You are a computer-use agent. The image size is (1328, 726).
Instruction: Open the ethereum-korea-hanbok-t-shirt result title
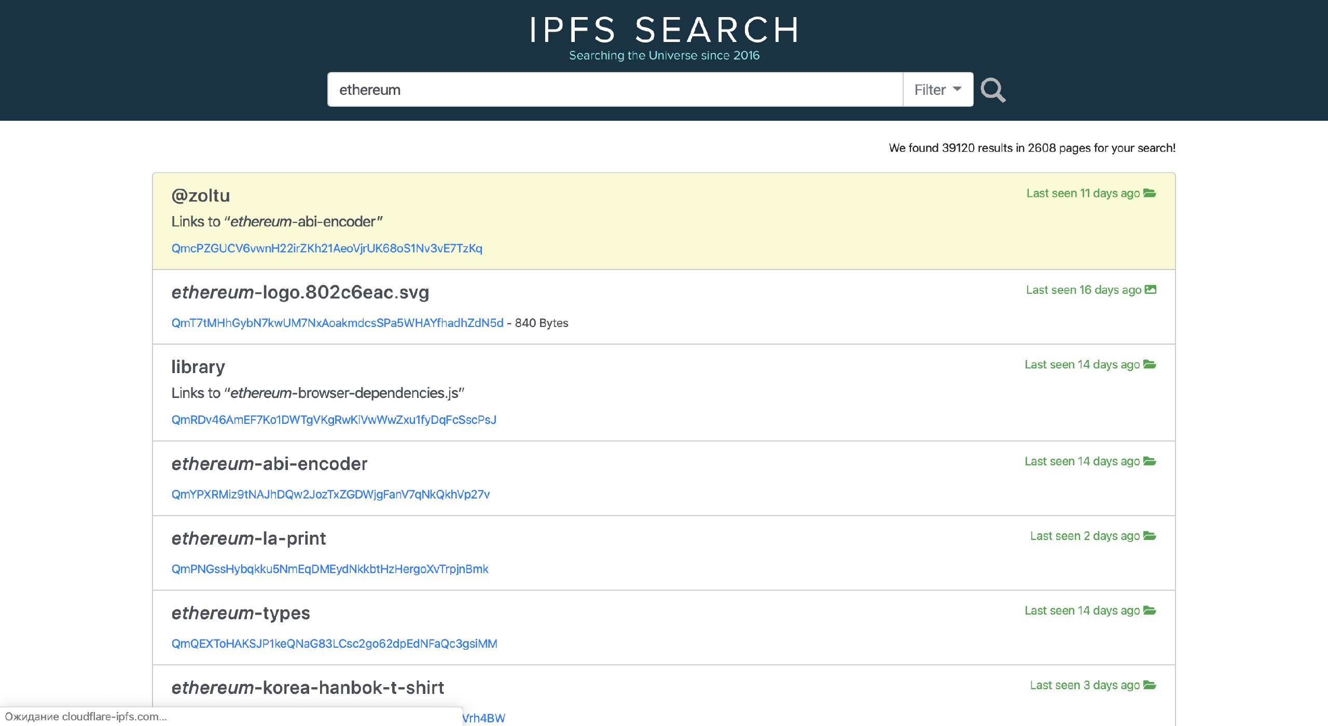pyautogui.click(x=308, y=688)
